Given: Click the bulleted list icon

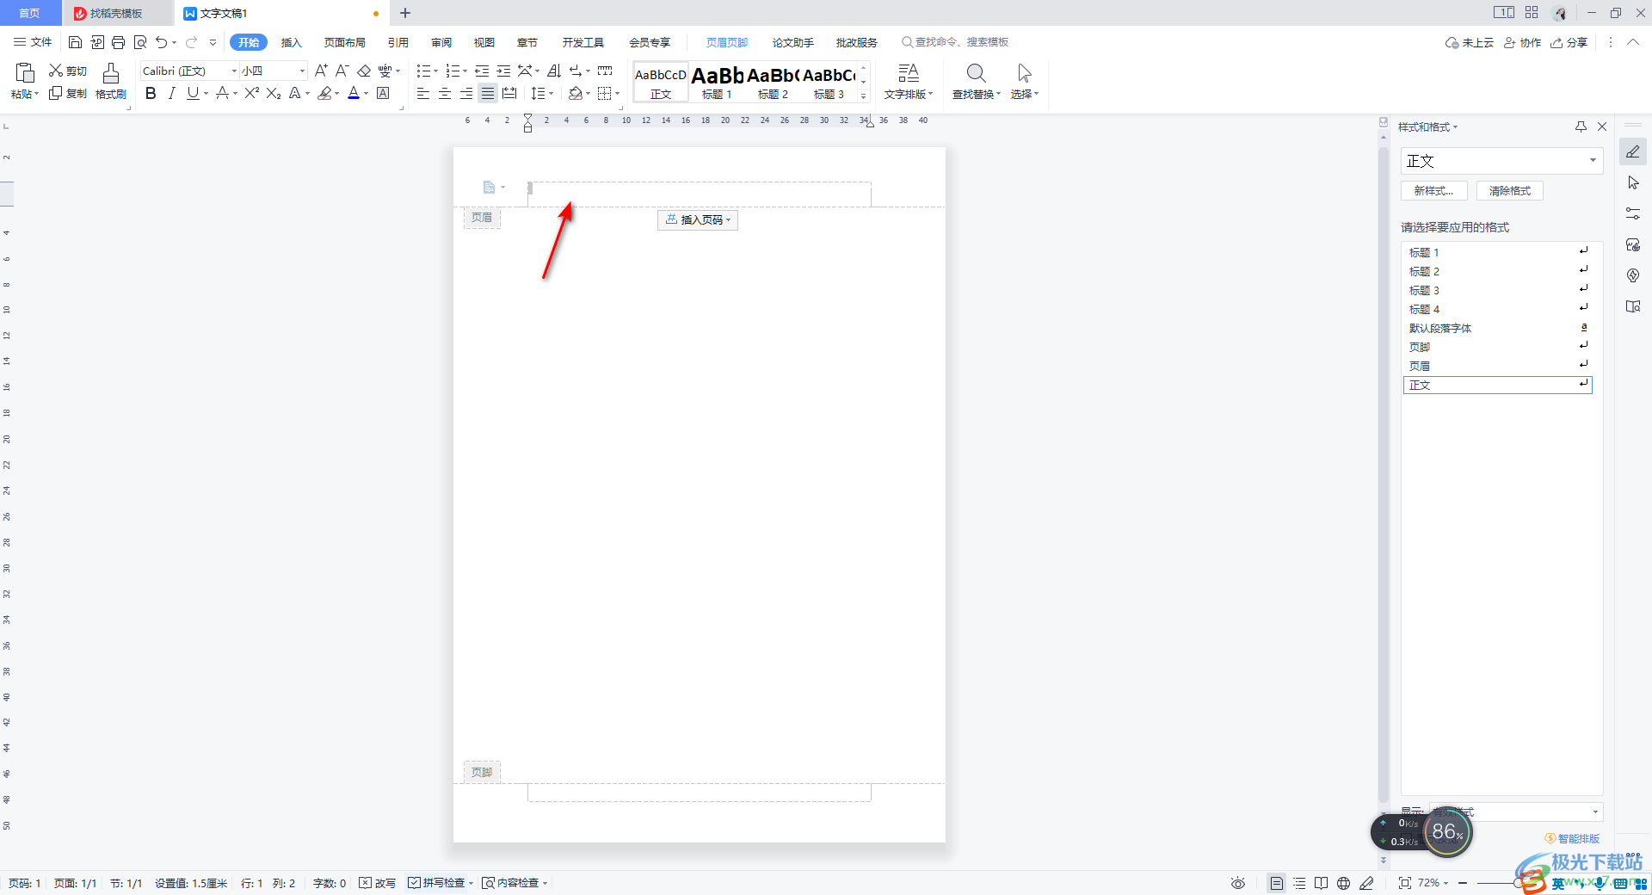Looking at the screenshot, I should click(423, 71).
